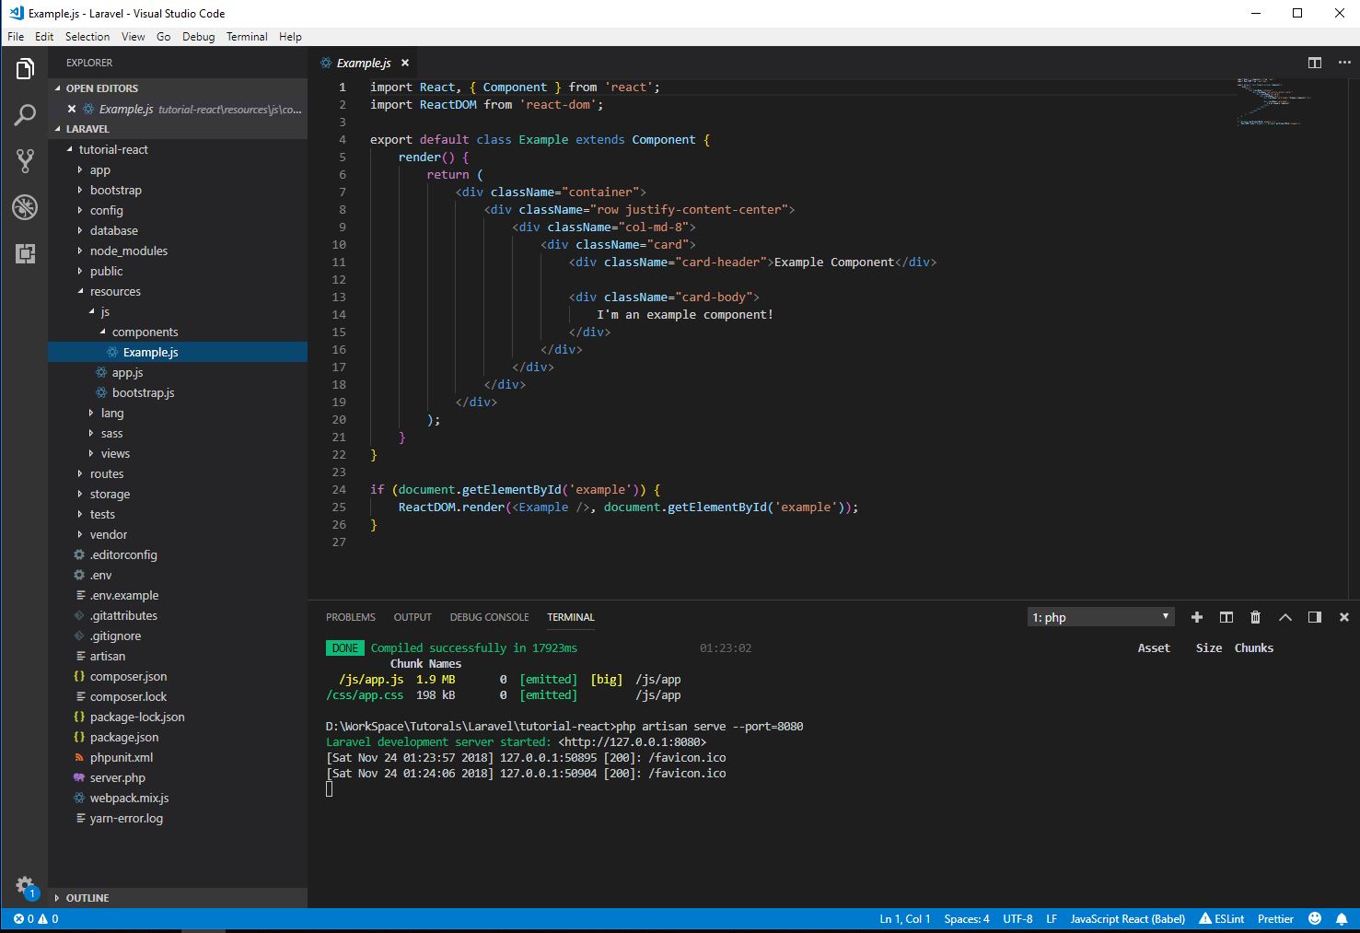Open the Source Control view

pos(25,161)
